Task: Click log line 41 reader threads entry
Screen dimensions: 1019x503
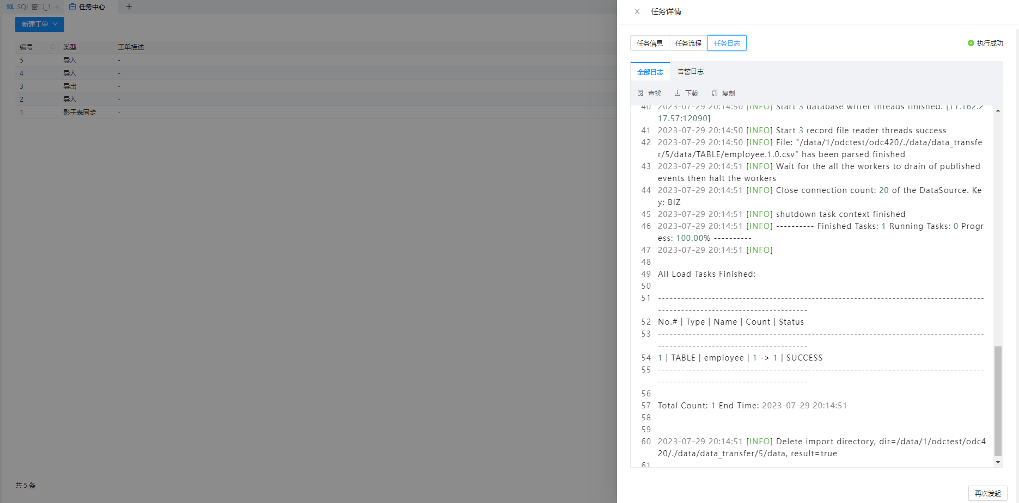Action: 802,131
